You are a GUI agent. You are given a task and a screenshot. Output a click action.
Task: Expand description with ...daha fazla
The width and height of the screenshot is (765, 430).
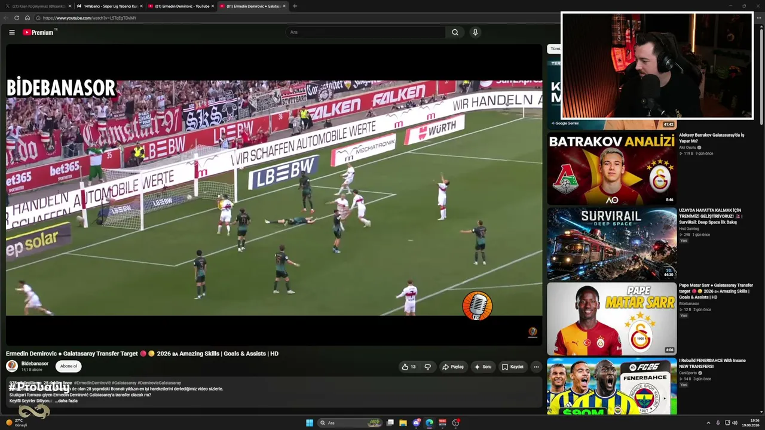(66, 401)
